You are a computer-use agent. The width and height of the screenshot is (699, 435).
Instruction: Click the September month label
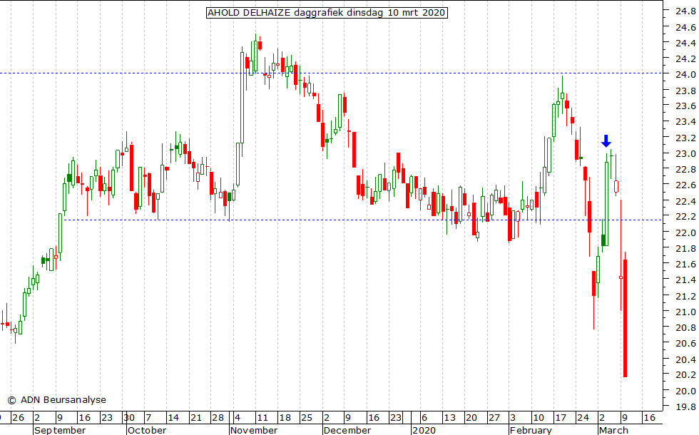pyautogui.click(x=60, y=430)
